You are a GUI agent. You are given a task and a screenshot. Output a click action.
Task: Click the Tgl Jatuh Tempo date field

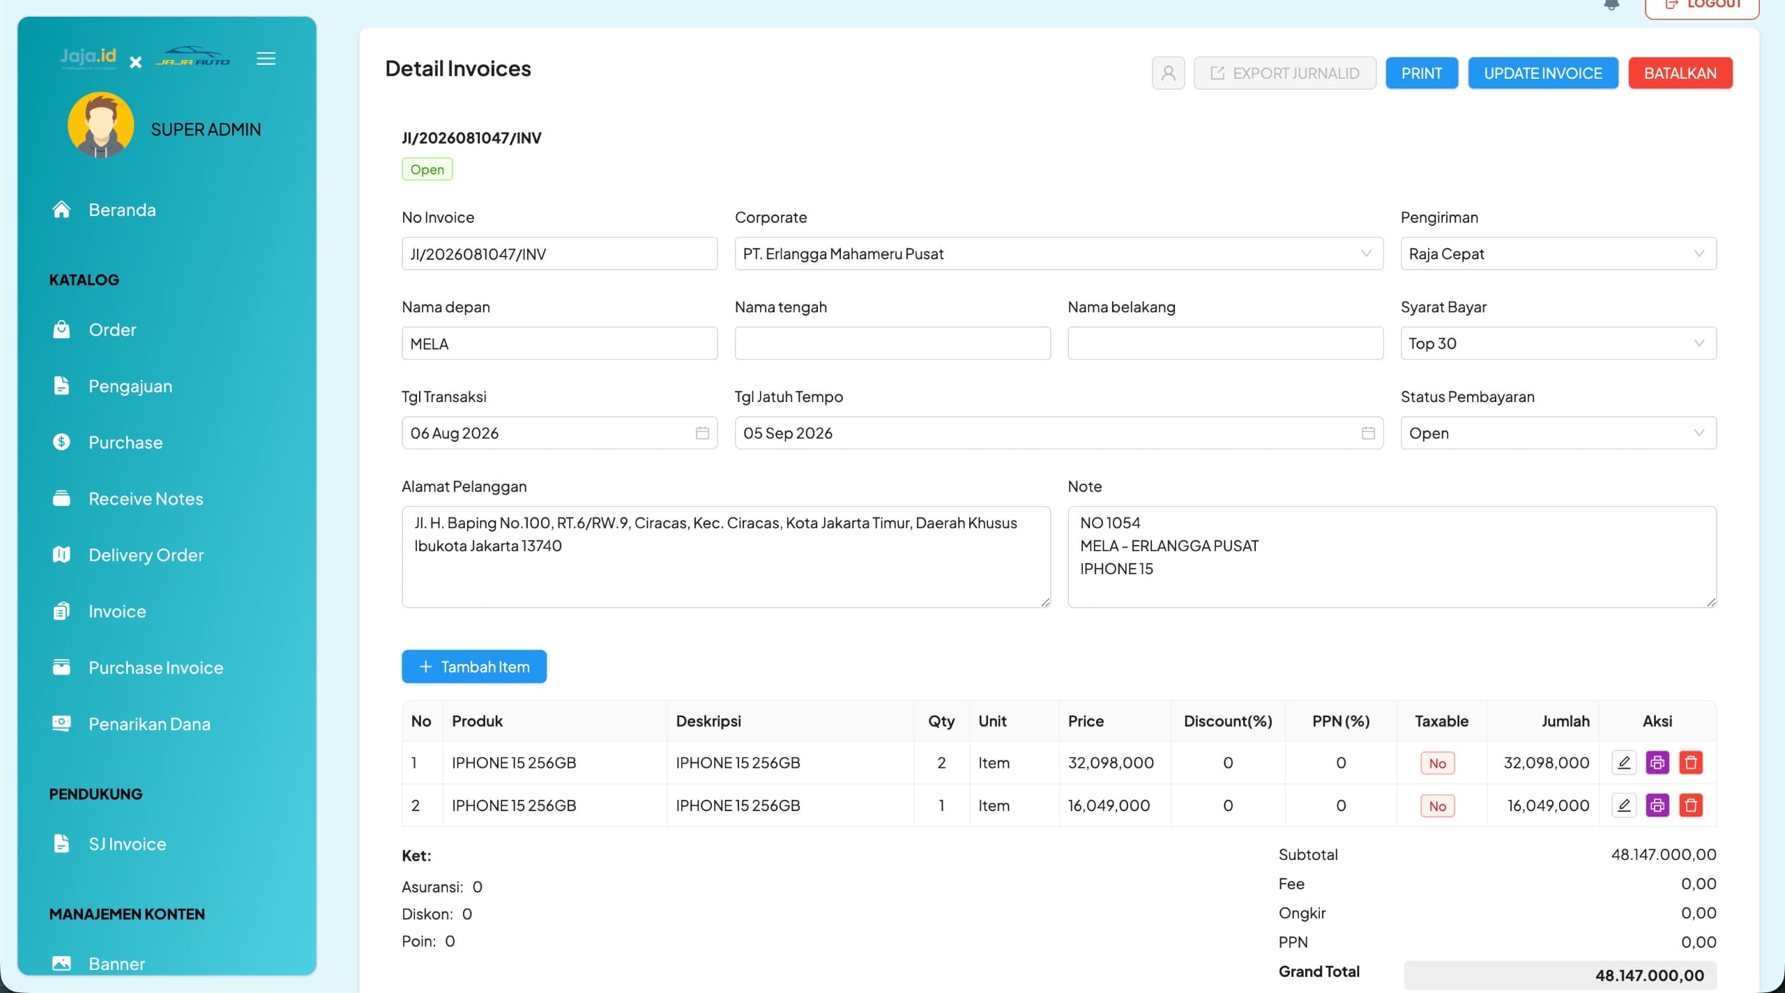click(x=1058, y=433)
